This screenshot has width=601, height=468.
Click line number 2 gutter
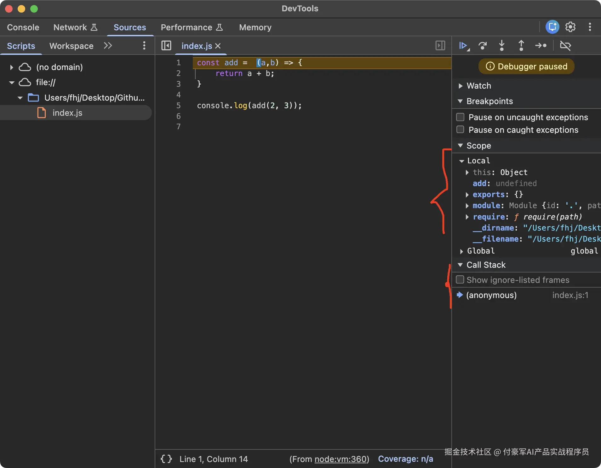tap(178, 73)
